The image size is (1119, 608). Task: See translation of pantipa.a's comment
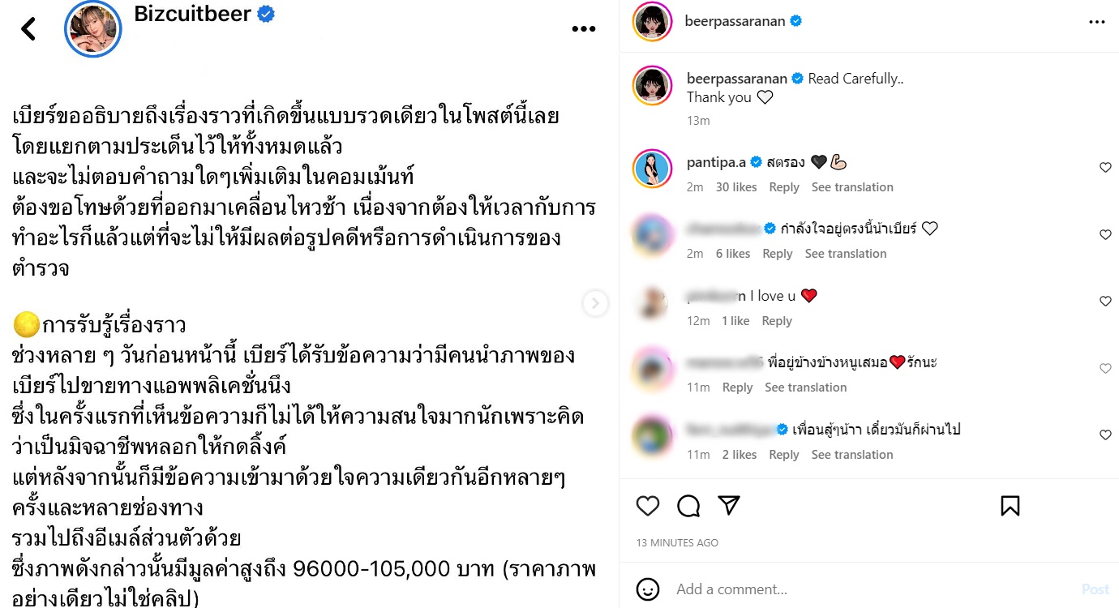coord(852,187)
